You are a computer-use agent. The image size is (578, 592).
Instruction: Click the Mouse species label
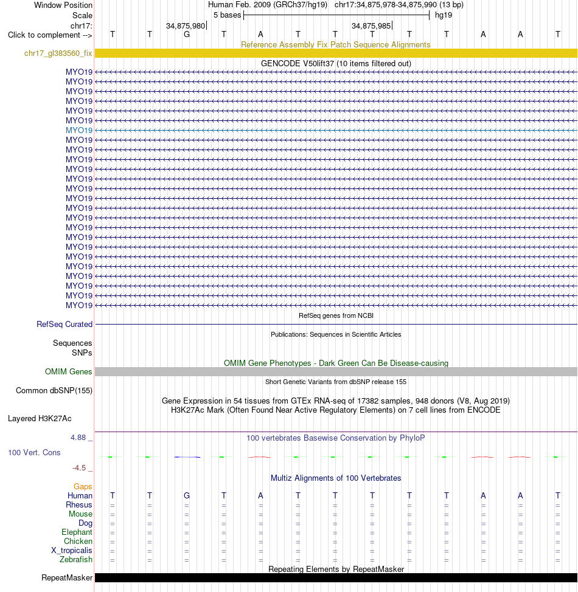pyautogui.click(x=80, y=514)
